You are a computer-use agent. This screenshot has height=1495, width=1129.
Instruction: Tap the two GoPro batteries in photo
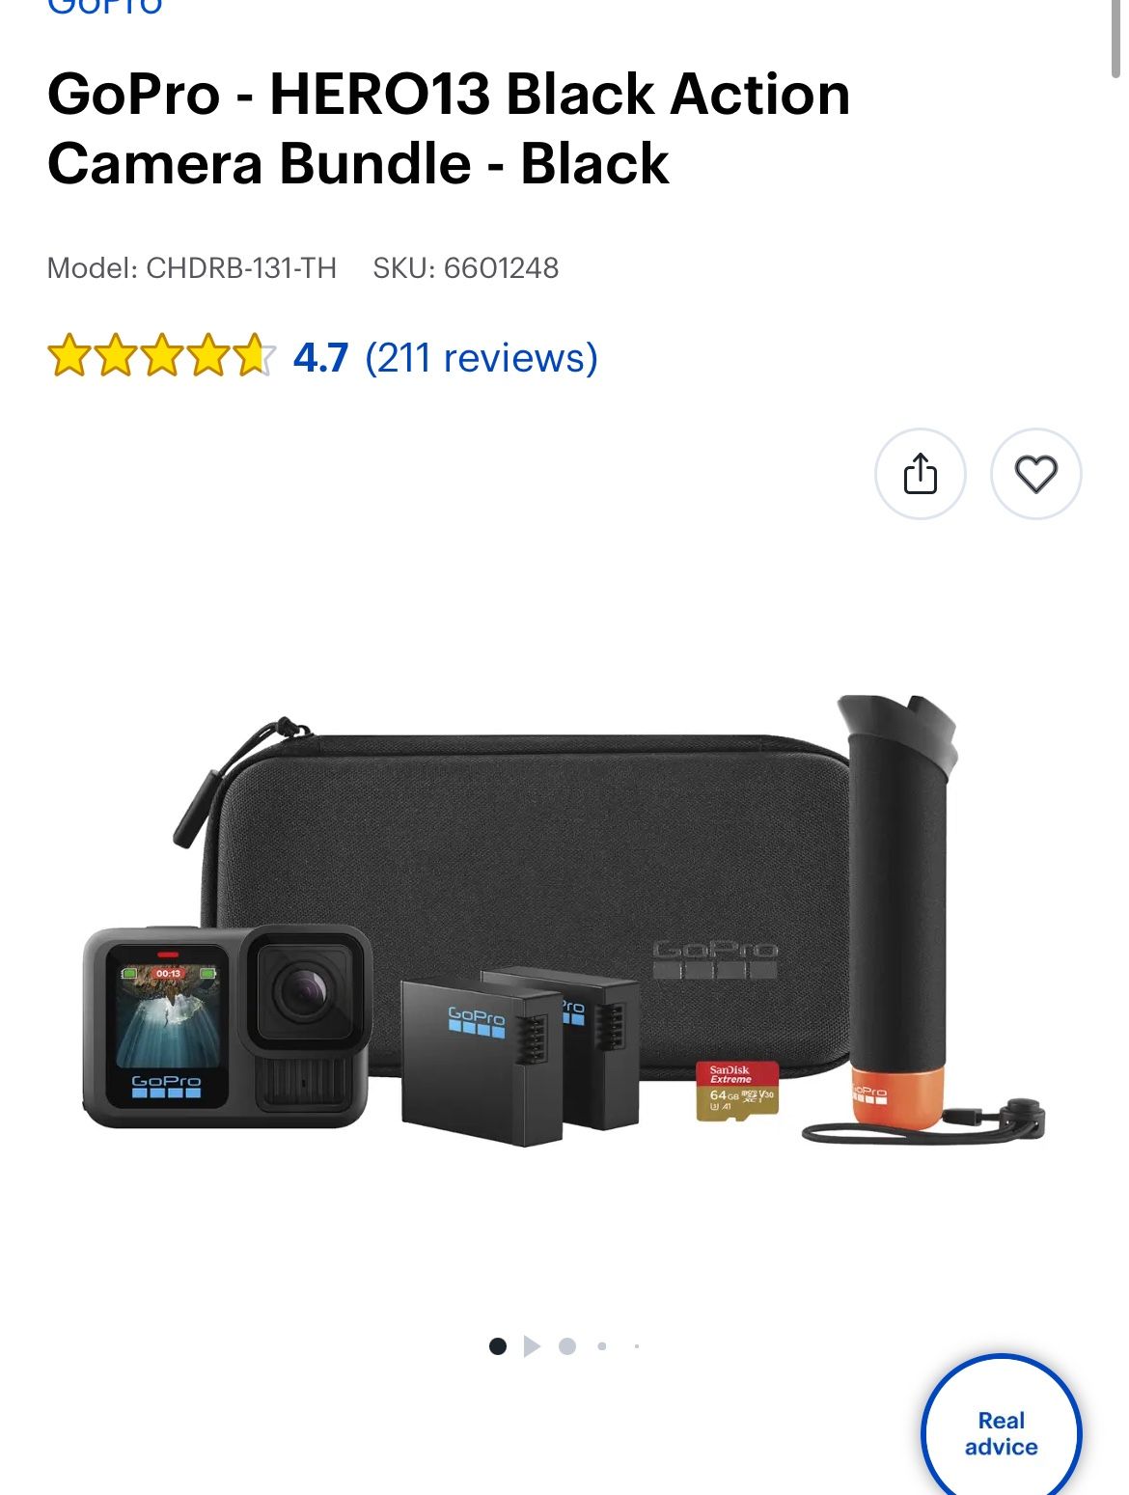coord(520,1056)
